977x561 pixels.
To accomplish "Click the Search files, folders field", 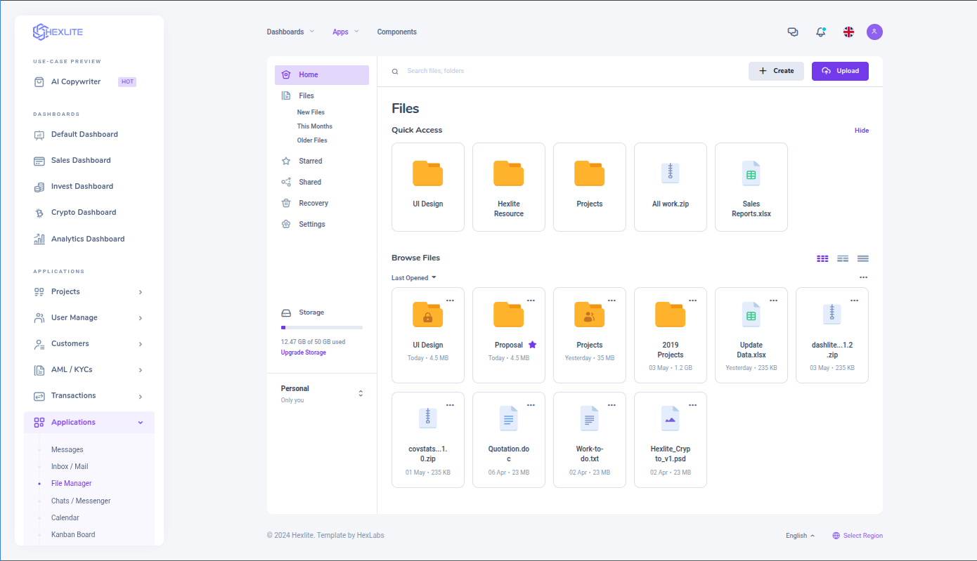I will (x=492, y=71).
